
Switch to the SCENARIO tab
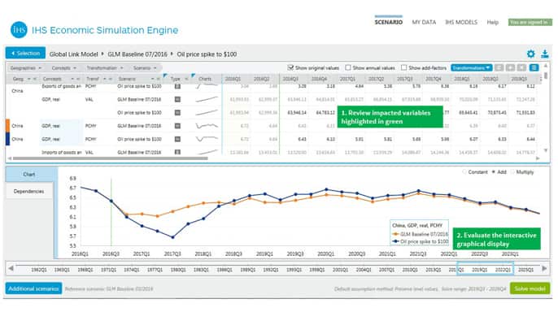pyautogui.click(x=388, y=22)
